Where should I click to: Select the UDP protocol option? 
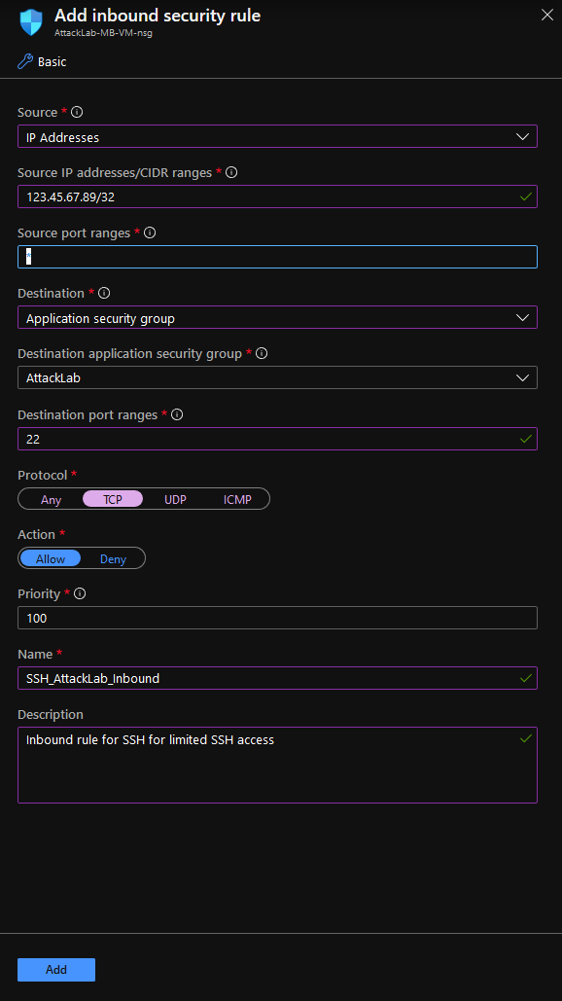(x=175, y=499)
